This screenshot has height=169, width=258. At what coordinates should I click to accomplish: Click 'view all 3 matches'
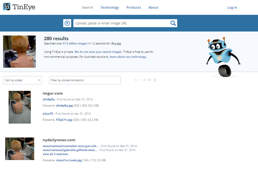(55, 154)
